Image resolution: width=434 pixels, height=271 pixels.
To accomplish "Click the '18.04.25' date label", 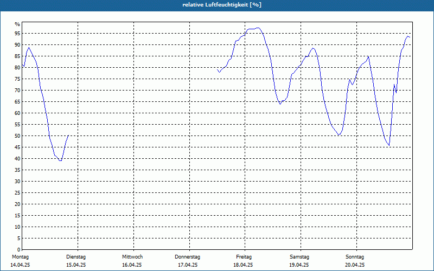I will 243,265.
